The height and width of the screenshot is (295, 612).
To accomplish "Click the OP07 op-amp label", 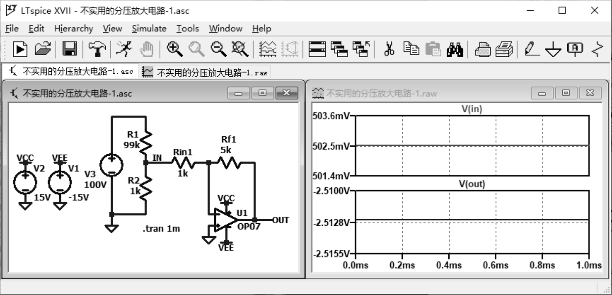I will 249,227.
